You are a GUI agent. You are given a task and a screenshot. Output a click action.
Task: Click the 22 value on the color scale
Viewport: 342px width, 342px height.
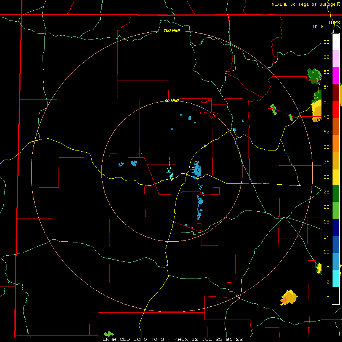(x=326, y=207)
